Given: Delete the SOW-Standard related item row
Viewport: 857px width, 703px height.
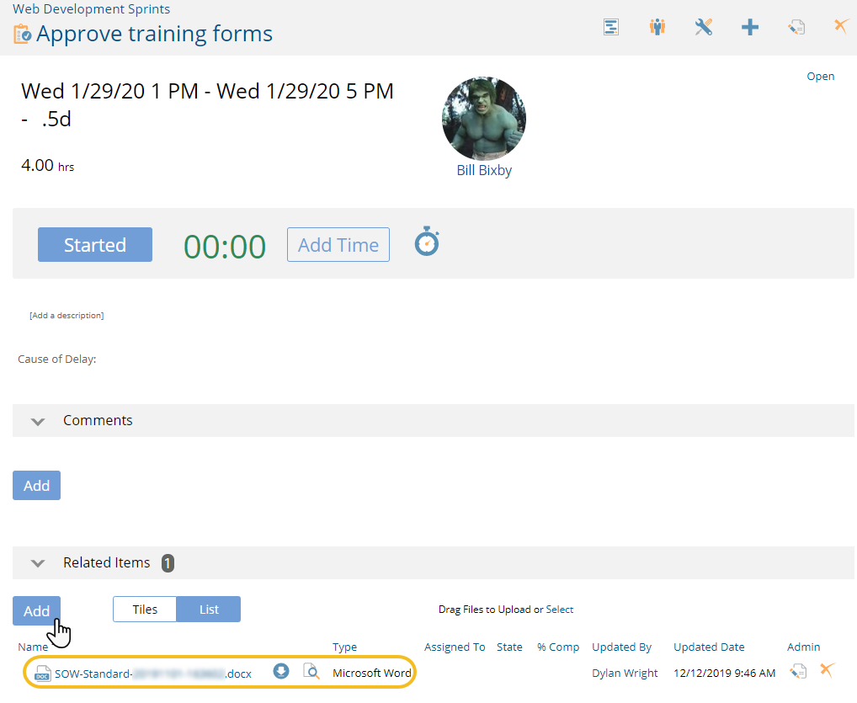Looking at the screenshot, I should pyautogui.click(x=828, y=669).
